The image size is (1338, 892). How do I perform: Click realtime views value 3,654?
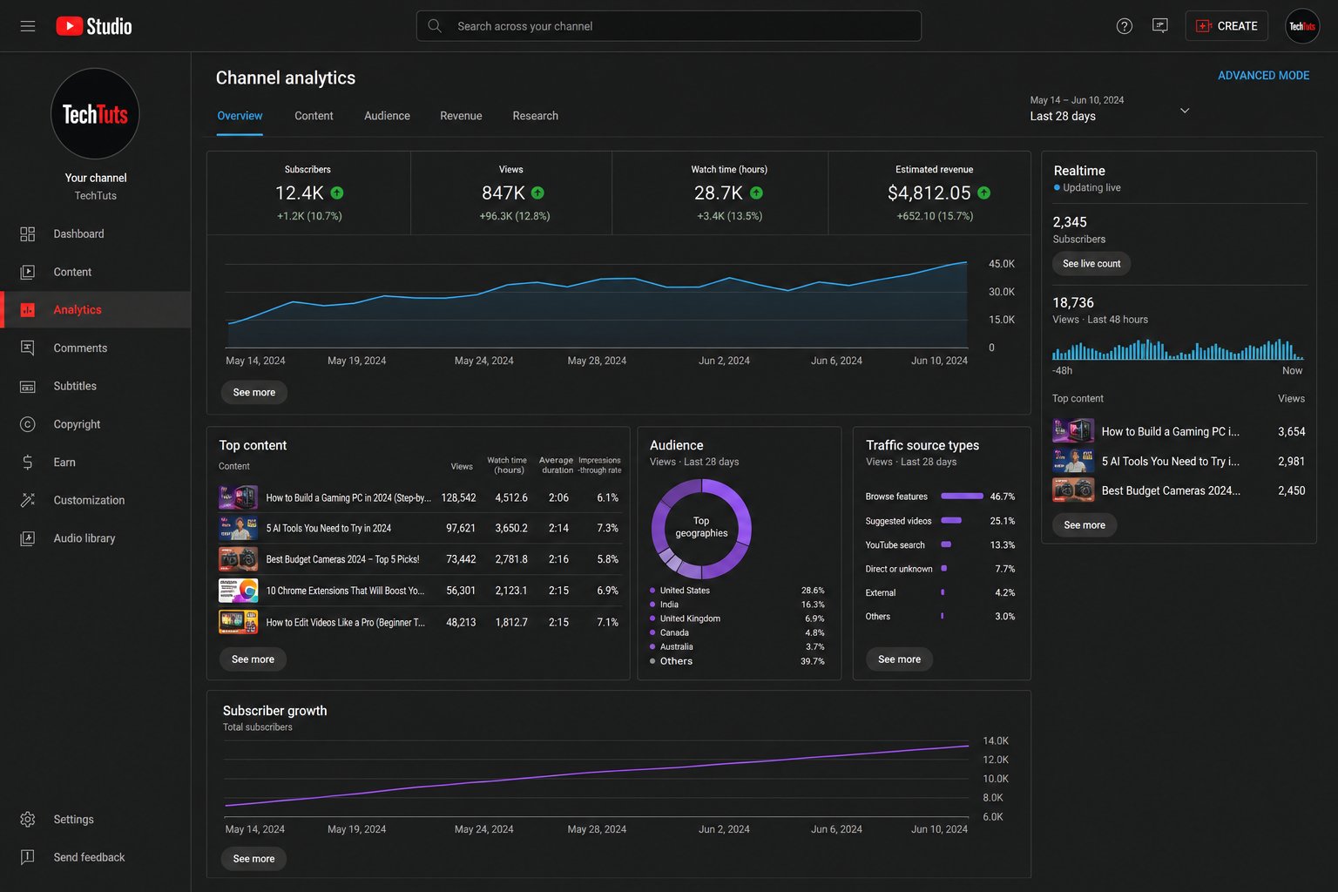(1291, 431)
